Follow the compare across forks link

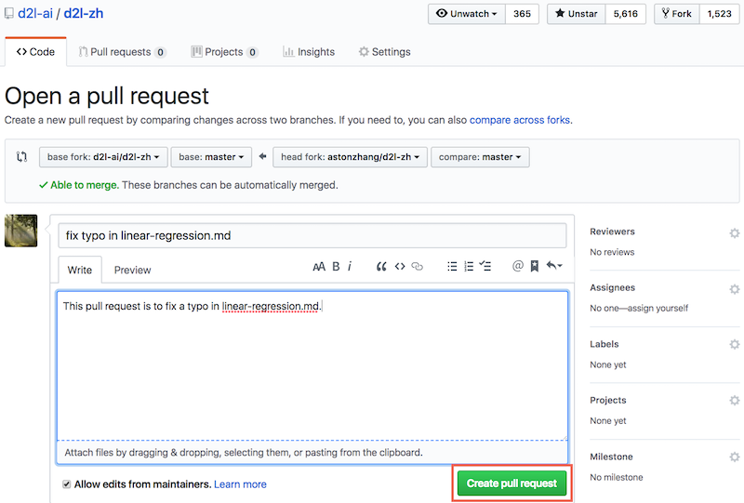(x=520, y=120)
